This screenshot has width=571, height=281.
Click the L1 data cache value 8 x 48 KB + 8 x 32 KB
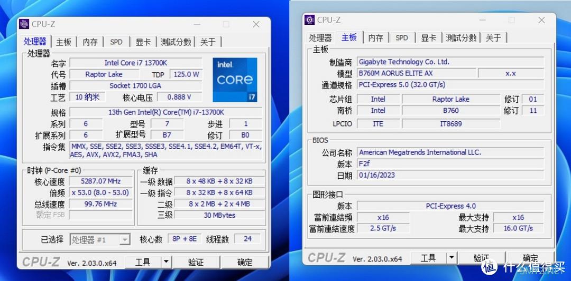(x=219, y=181)
